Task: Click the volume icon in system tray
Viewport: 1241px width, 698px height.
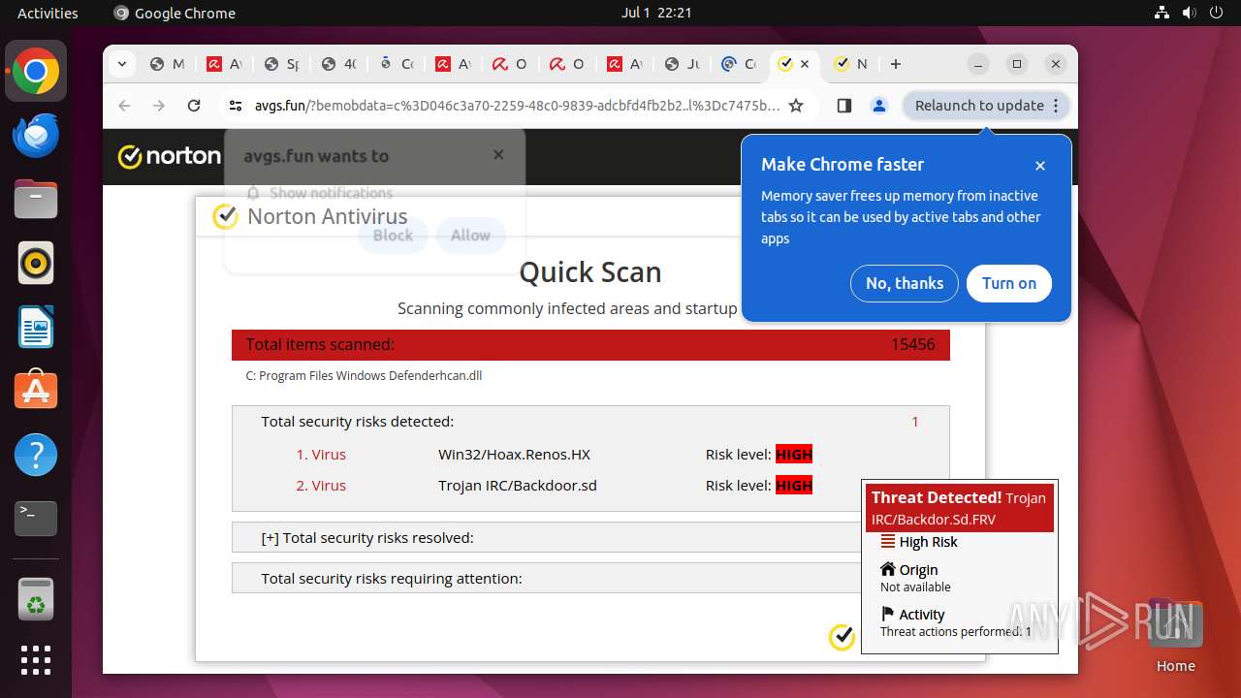Action: click(x=1190, y=13)
